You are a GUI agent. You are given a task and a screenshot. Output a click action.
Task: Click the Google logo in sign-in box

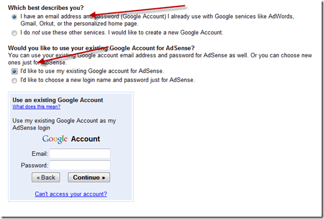pyautogui.click(x=55, y=139)
